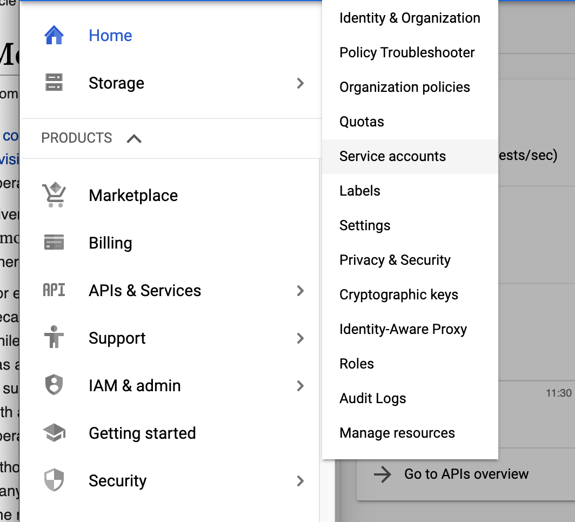
Task: Click the Home house icon
Action: click(x=54, y=35)
